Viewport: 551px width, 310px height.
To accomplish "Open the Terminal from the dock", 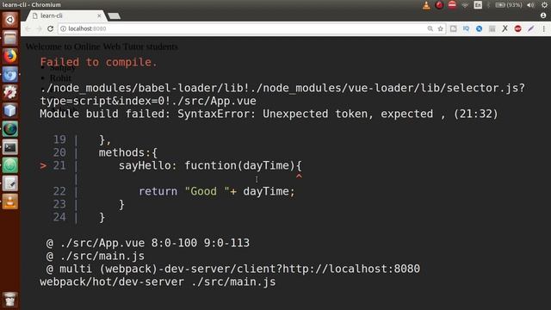I will coord(10,147).
